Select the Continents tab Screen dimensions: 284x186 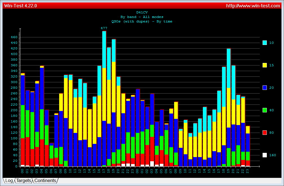(45, 181)
